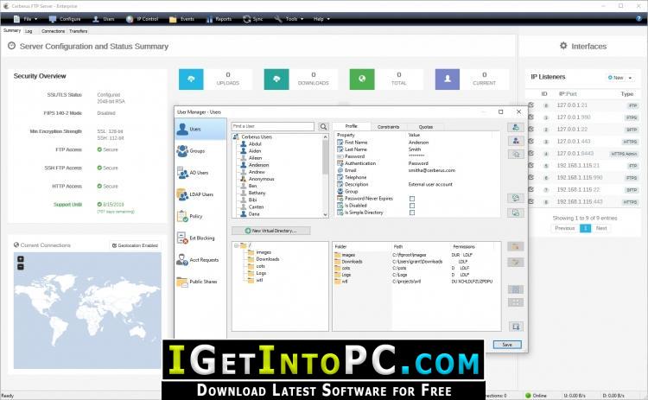The width and height of the screenshot is (648, 400).
Task: Open the Users section in User Manager sidebar
Action: click(x=200, y=129)
